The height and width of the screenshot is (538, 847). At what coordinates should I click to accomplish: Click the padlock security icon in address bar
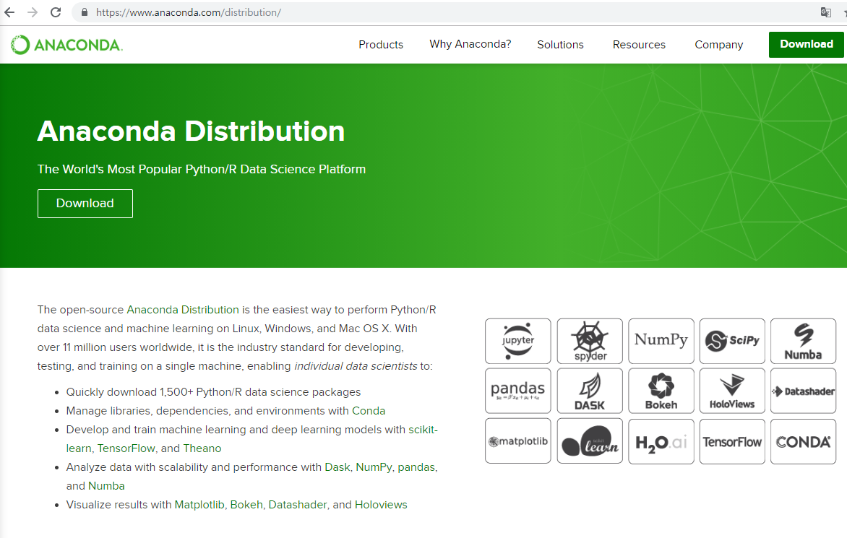pos(85,12)
